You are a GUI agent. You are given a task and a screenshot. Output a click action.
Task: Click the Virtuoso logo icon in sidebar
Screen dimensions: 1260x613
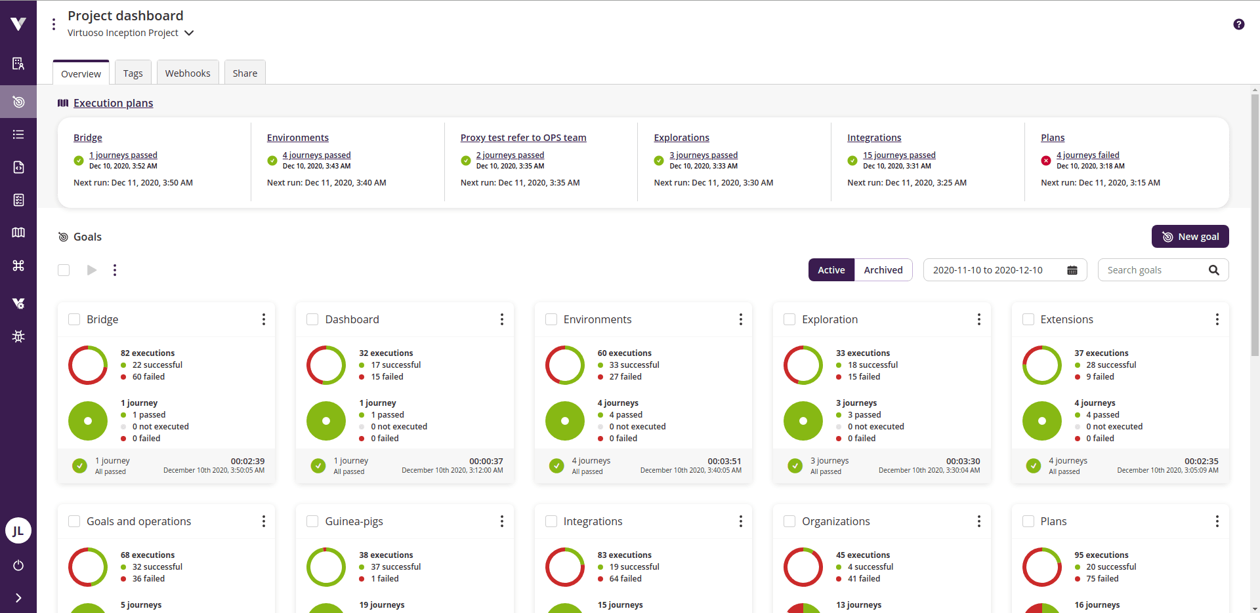pos(18,24)
